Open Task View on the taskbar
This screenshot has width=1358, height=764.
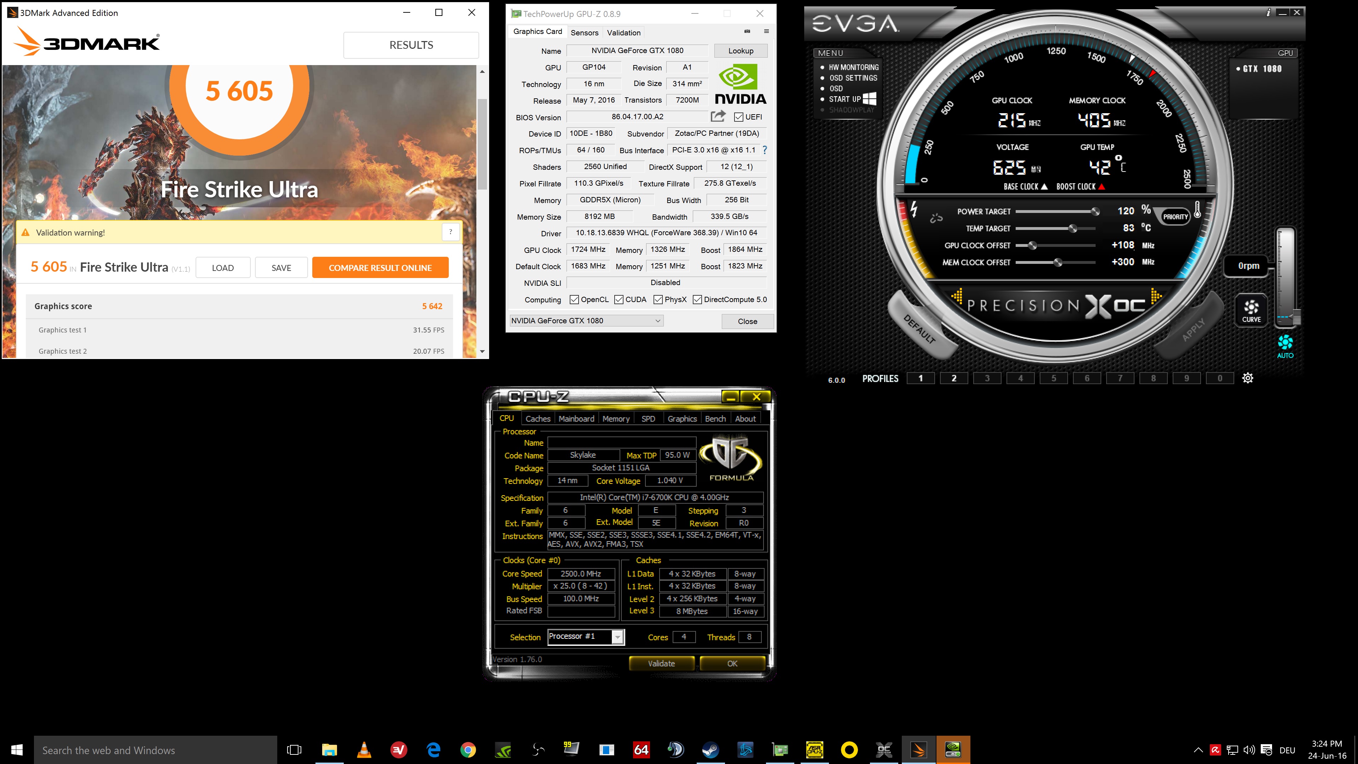294,749
